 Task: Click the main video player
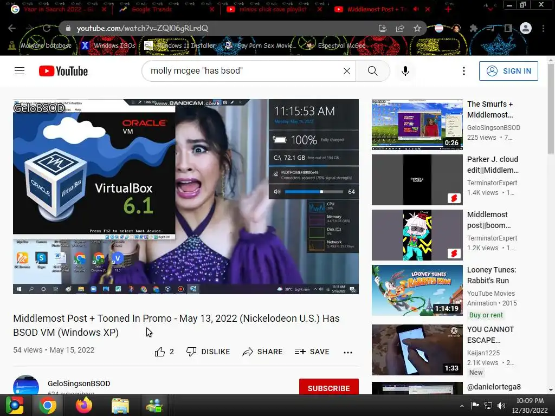186,196
